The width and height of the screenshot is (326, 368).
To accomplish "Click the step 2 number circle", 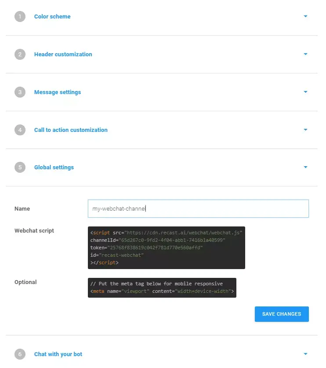I will pyautogui.click(x=20, y=54).
